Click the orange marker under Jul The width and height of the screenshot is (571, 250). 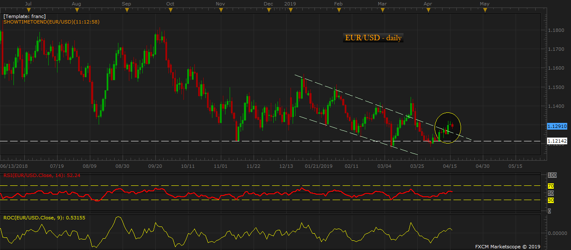pyautogui.click(x=28, y=10)
